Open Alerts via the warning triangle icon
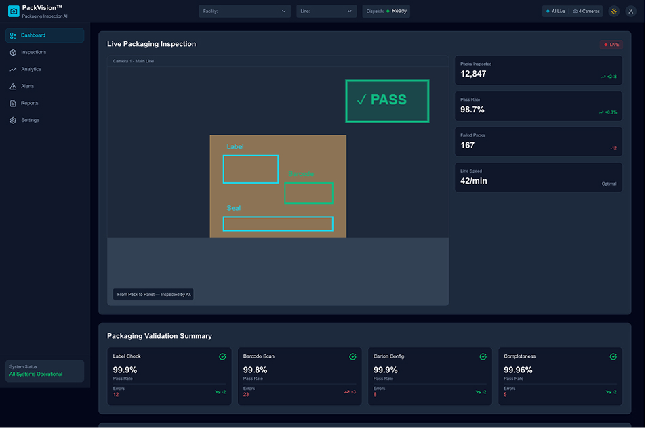Viewport: 646px width, 428px height. pyautogui.click(x=13, y=86)
